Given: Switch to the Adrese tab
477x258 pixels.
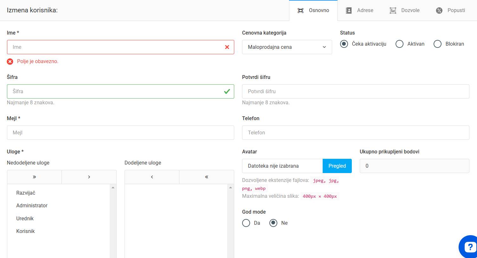Looking at the screenshot, I should click(359, 10).
